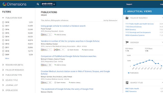Select publication year 2018
This screenshot has width=163, height=93.
tap(3, 22)
